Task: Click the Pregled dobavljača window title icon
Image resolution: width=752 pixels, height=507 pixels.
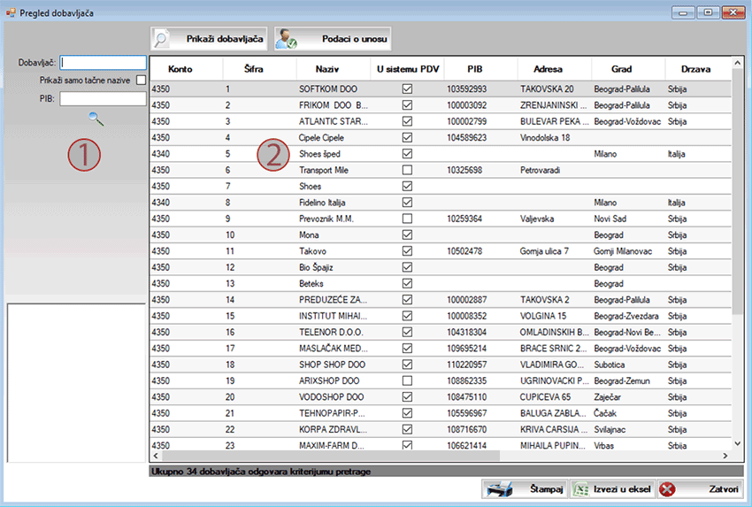Action: coord(10,13)
